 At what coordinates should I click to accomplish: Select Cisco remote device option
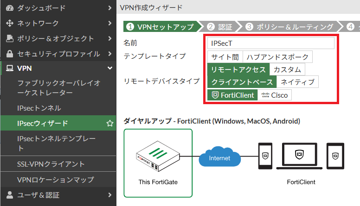275,95
